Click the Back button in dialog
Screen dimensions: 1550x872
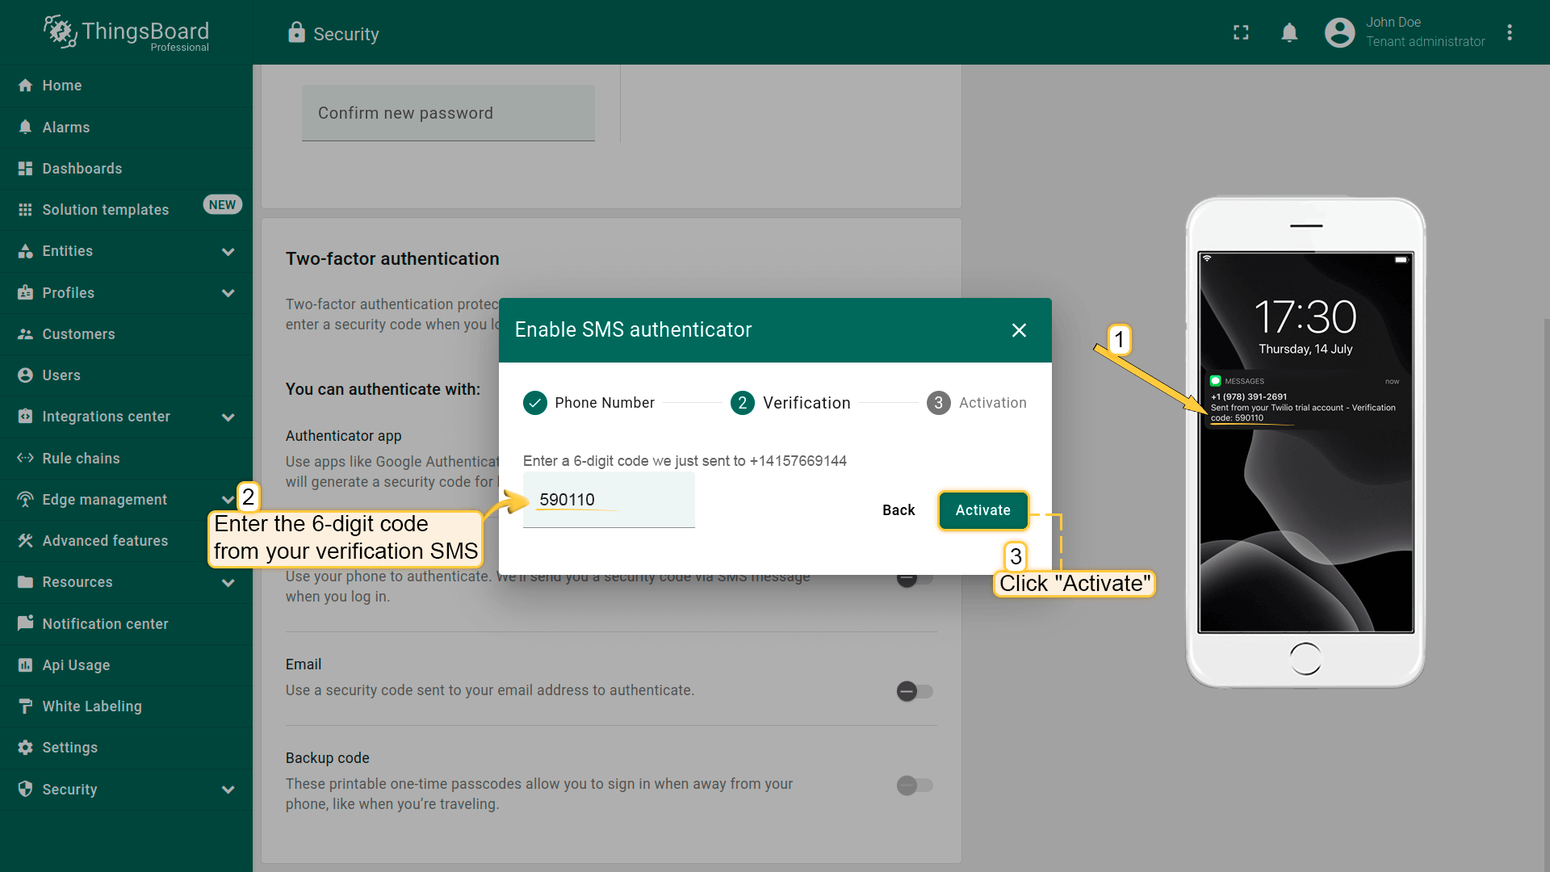pos(898,510)
